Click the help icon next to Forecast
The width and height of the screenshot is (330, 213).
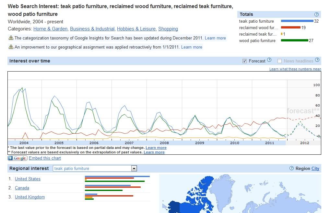tap(269, 60)
